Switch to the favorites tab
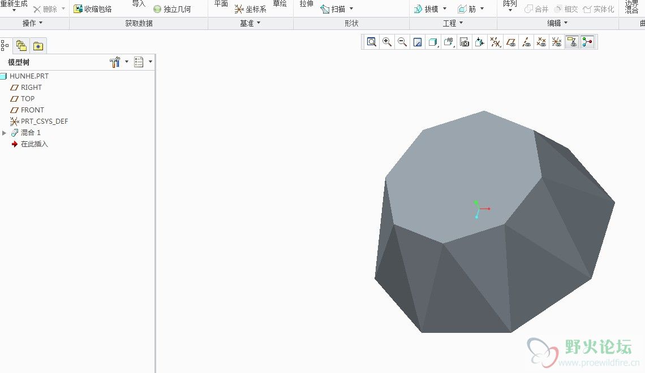Image resolution: width=645 pixels, height=373 pixels. click(x=38, y=46)
